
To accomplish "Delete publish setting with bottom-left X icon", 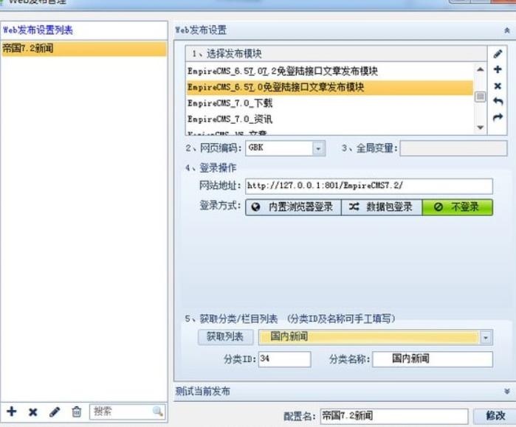I will click(x=33, y=412).
